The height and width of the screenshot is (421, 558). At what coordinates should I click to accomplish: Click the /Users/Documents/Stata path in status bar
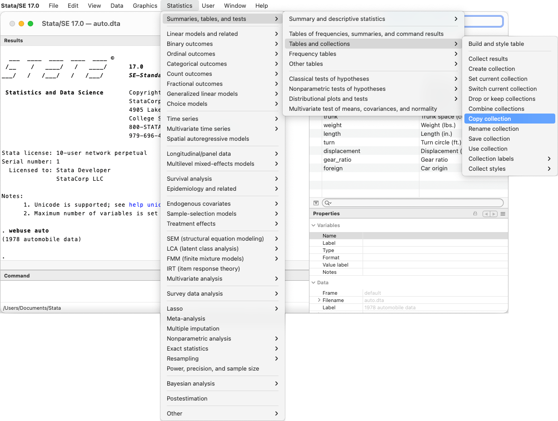[x=32, y=308]
